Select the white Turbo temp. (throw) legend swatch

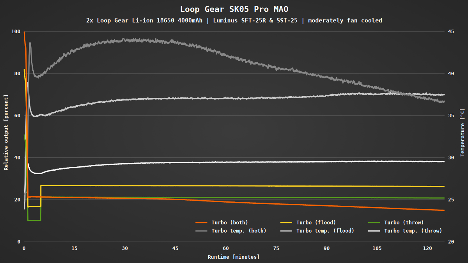pos(374,231)
